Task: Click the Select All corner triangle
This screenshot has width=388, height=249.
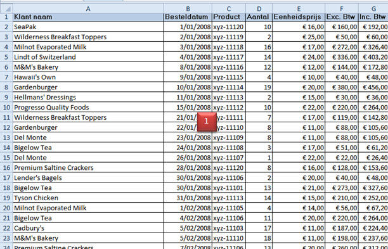Action: (6, 9)
